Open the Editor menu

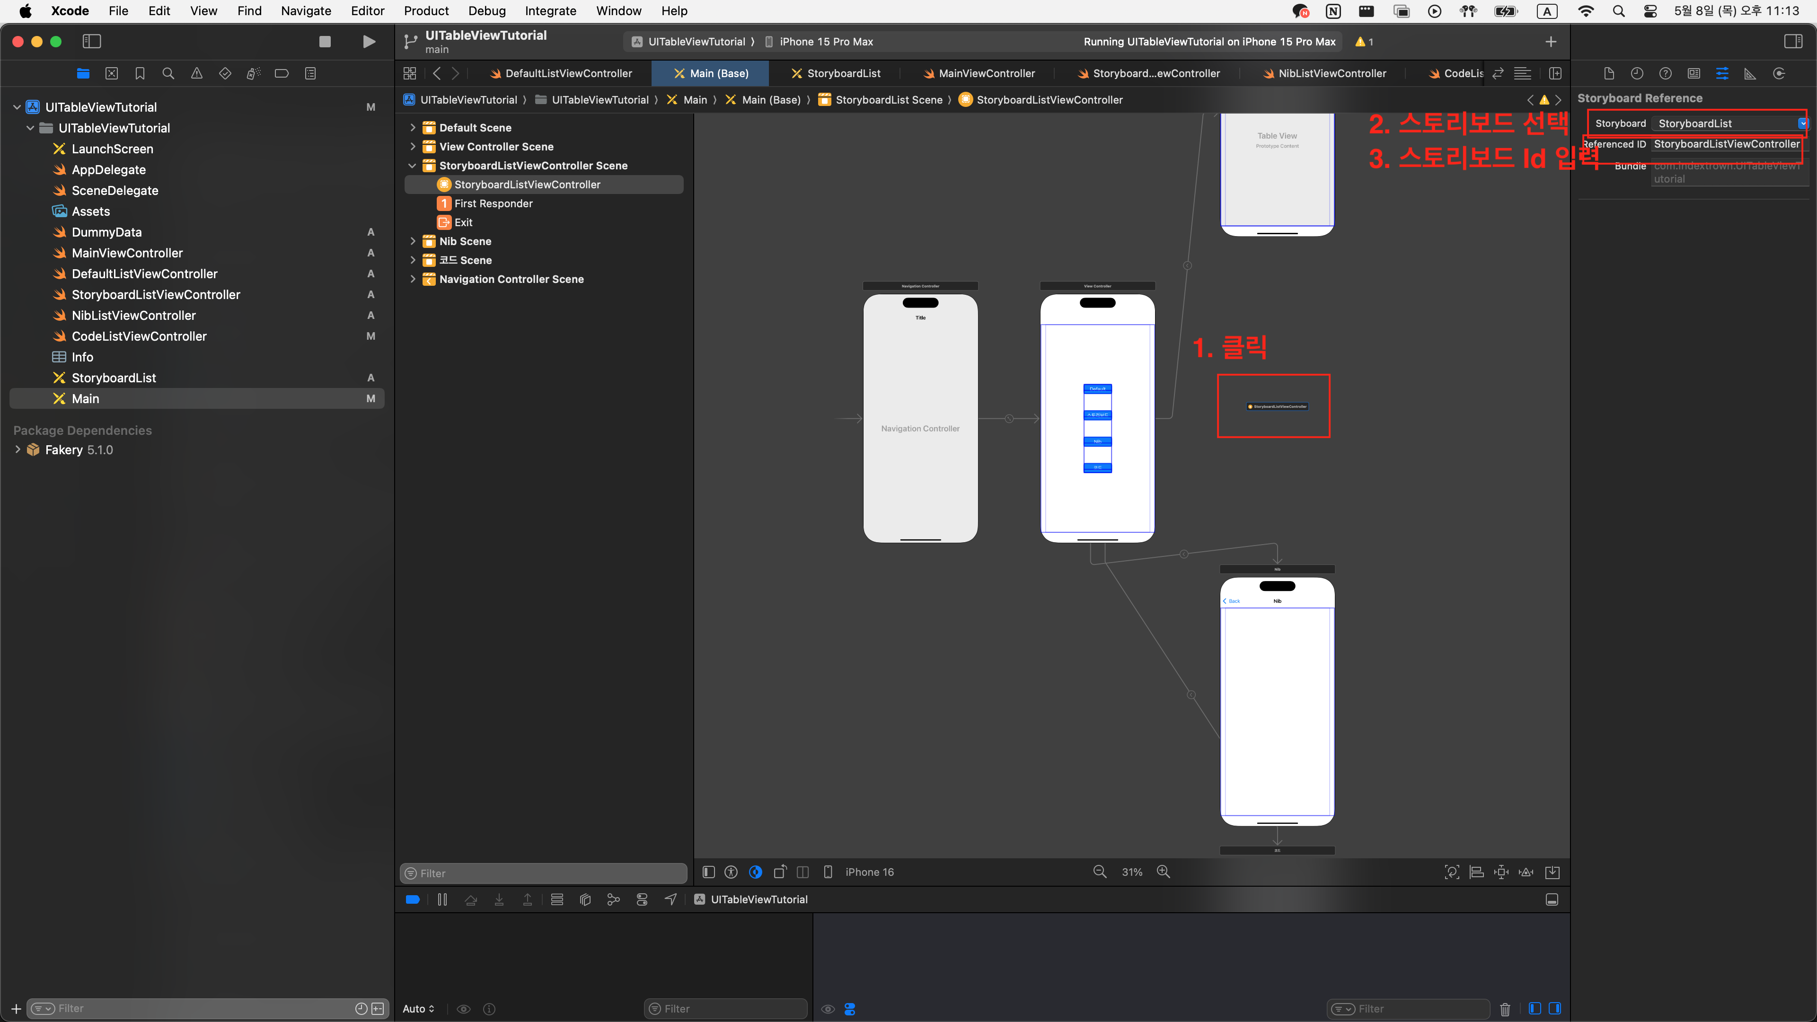[368, 10]
